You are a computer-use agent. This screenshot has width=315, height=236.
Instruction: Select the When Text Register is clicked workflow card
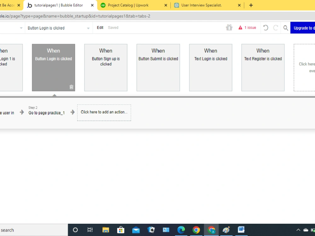(x=263, y=68)
